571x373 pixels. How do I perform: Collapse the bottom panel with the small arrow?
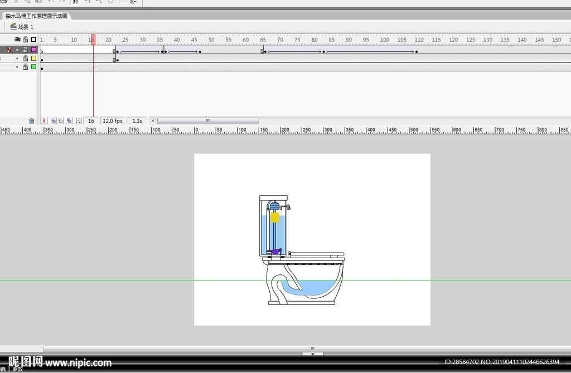[x=312, y=353]
